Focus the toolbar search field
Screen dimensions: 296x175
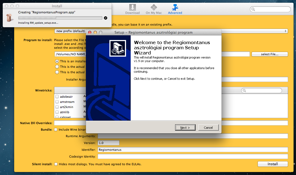(270, 9)
